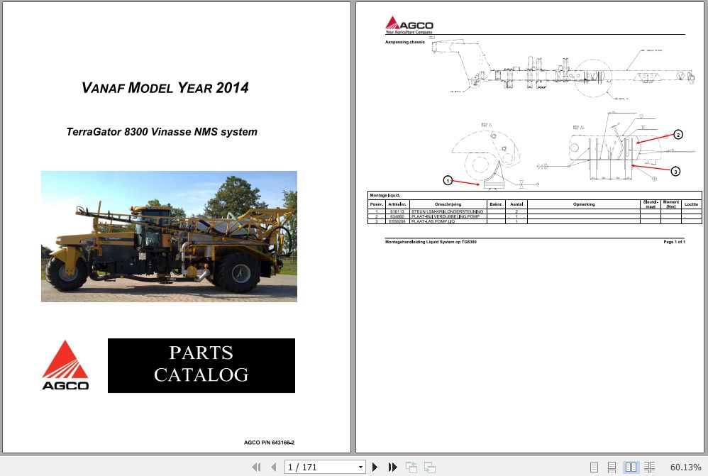Click the 'Aantal' column header

(516, 204)
